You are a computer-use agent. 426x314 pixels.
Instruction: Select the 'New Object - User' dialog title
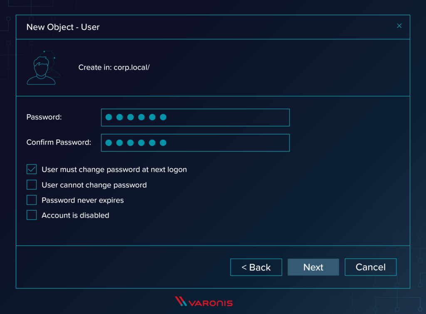(63, 27)
